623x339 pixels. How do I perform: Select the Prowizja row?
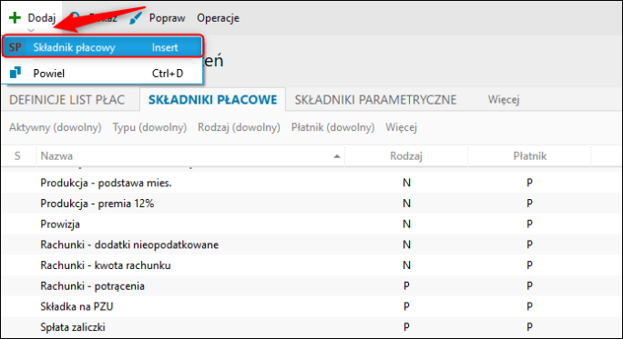click(311, 224)
